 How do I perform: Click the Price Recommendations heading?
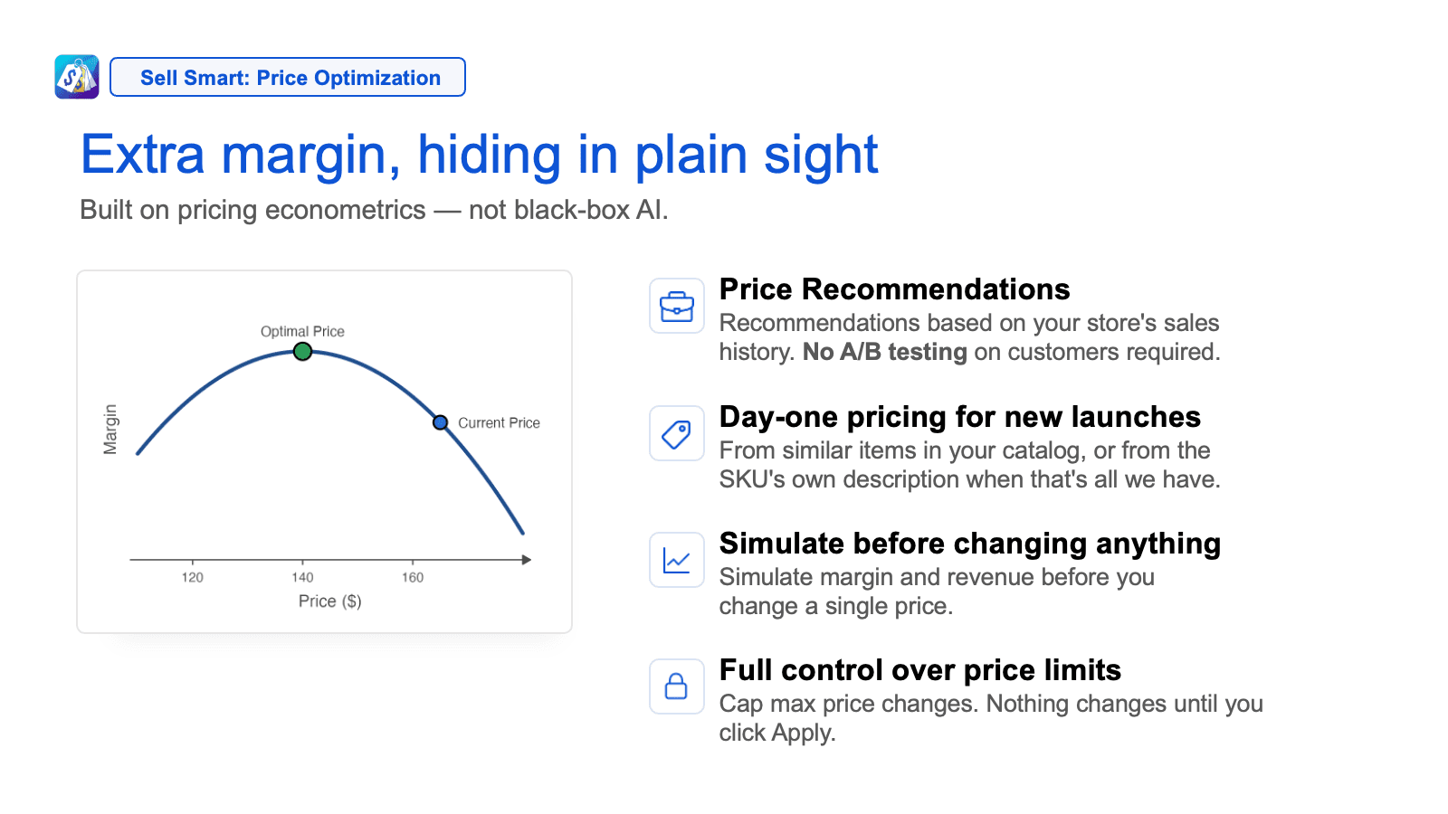tap(894, 289)
